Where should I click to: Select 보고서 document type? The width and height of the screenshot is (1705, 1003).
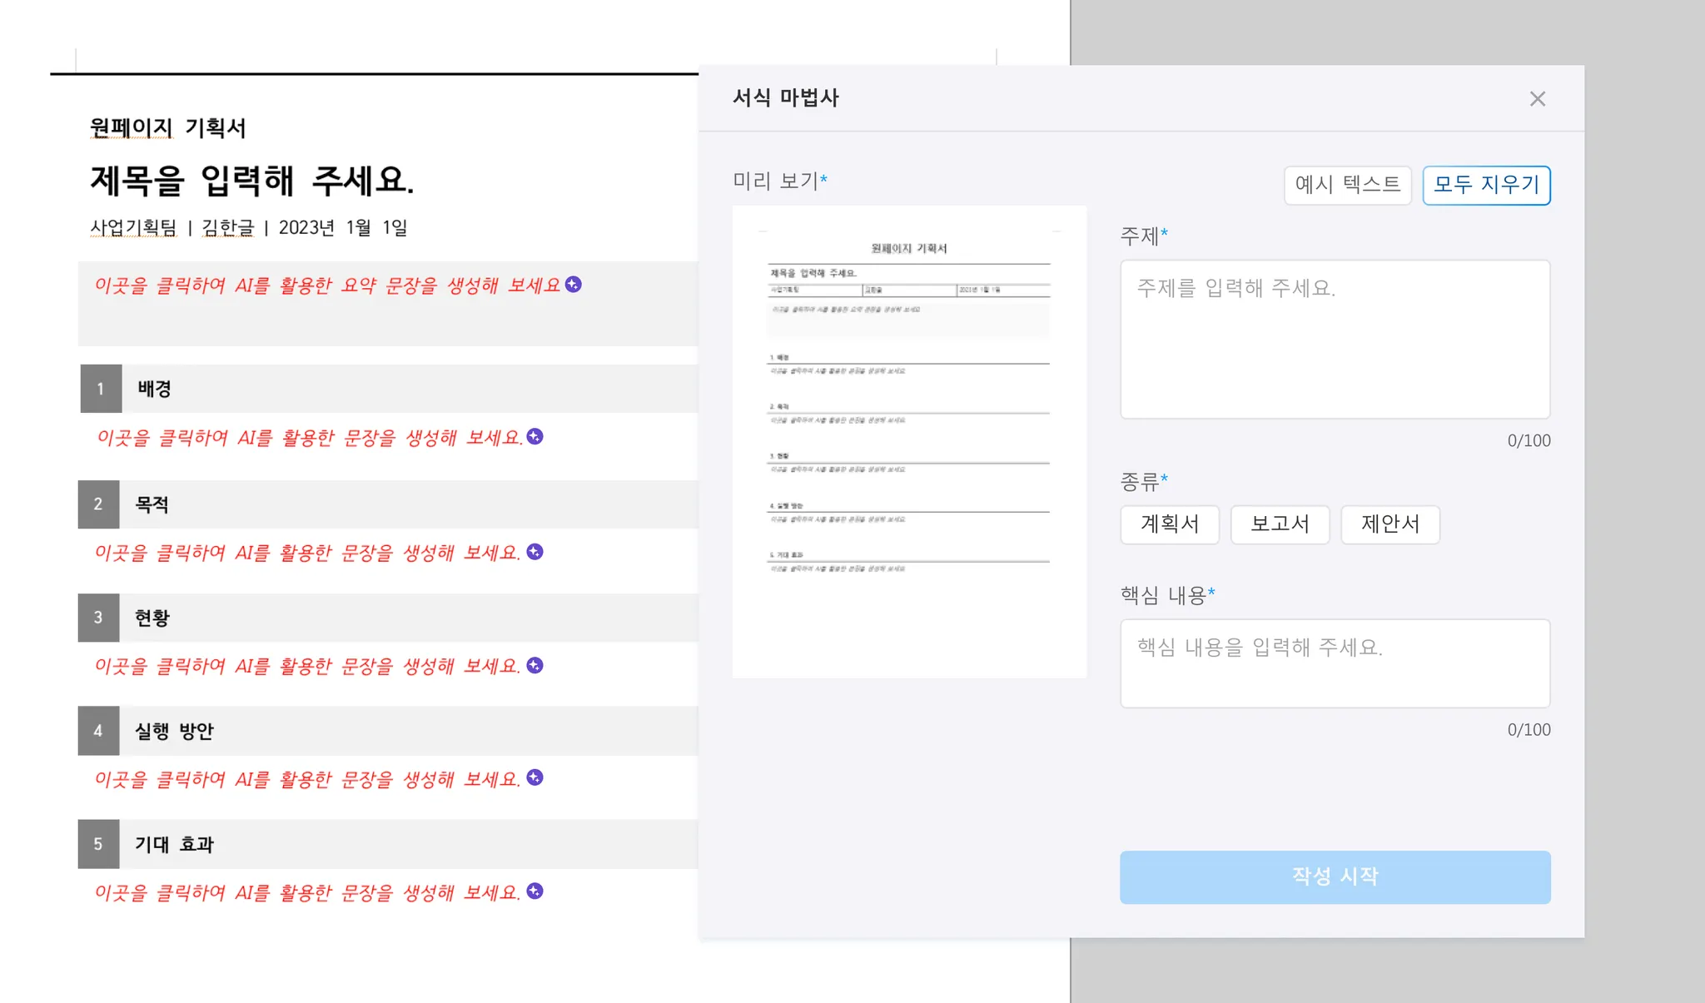point(1280,524)
